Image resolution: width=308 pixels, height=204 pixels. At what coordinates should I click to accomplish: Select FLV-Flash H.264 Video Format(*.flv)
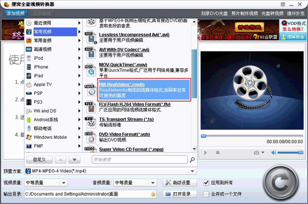pyautogui.click(x=135, y=104)
